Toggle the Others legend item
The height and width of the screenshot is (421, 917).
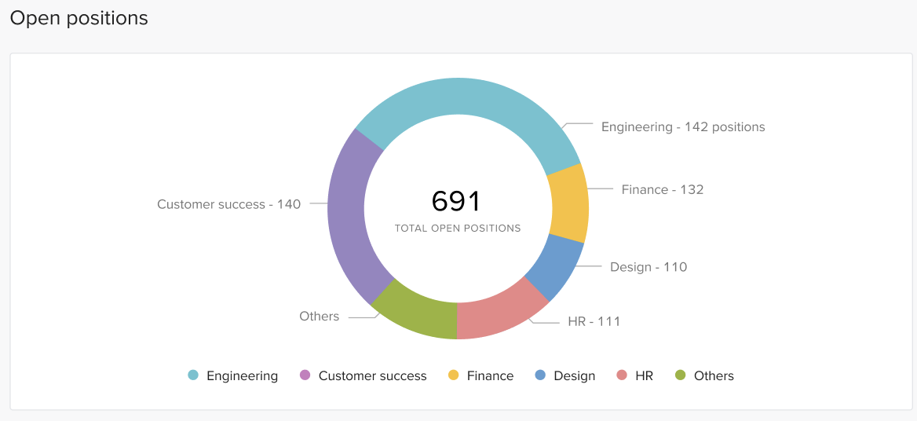(704, 375)
